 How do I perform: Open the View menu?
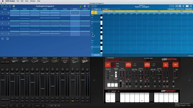(27, 1)
